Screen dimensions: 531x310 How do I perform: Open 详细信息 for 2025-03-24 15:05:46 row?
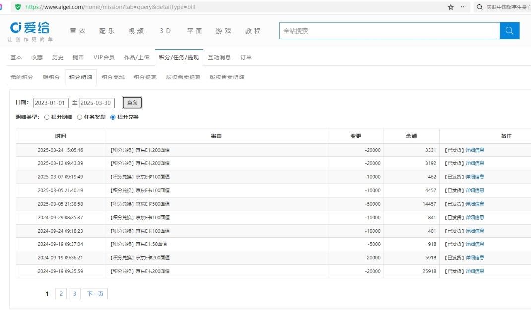(475, 150)
